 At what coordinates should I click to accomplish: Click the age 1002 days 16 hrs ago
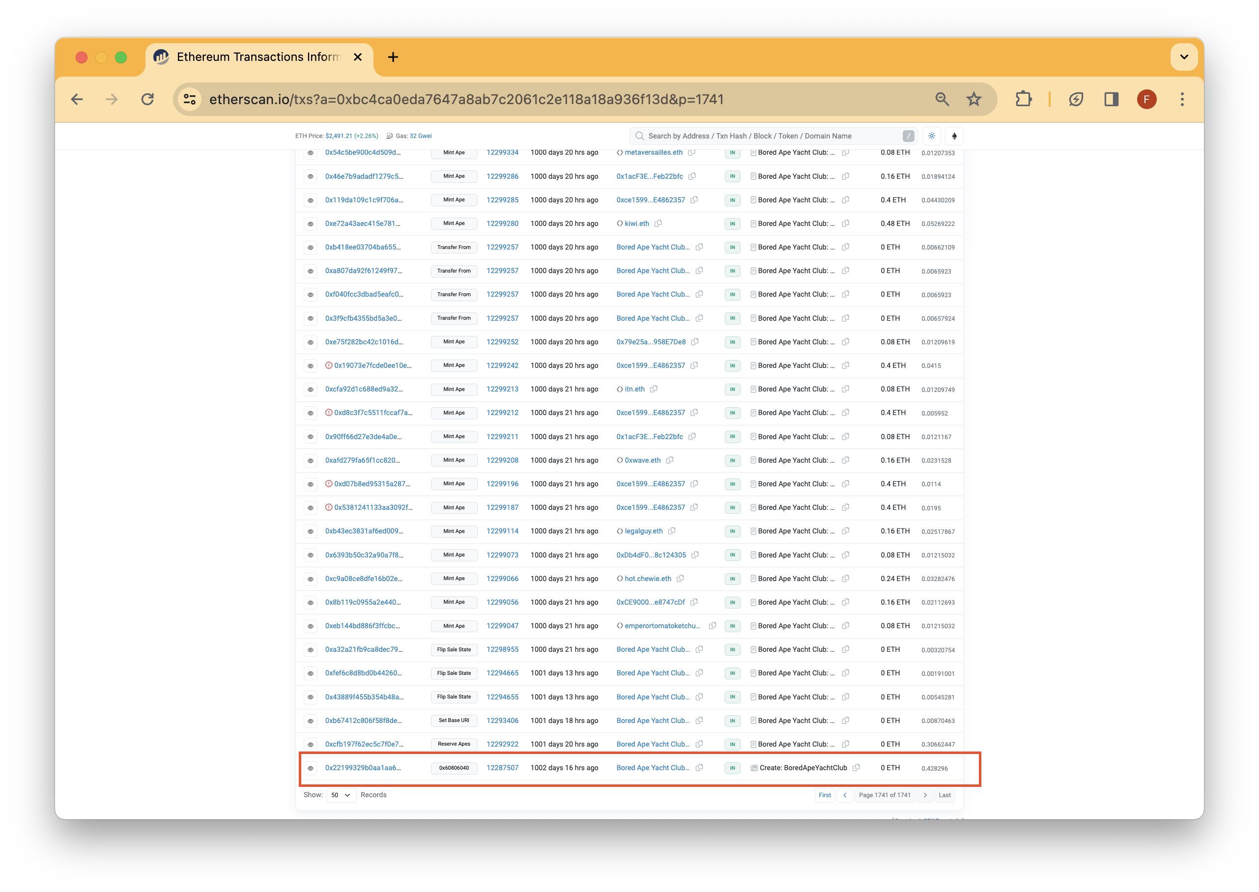(564, 768)
